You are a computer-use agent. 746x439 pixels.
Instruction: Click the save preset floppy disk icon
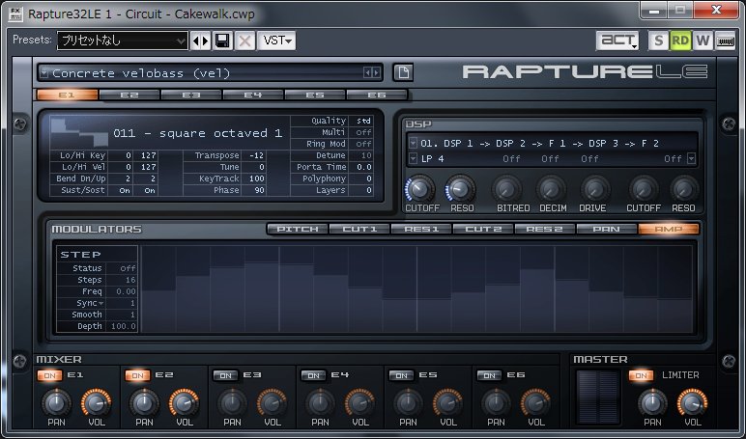tap(222, 41)
